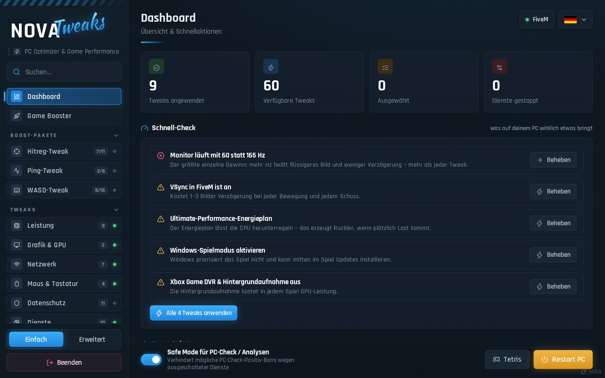Quit via the Beenden button
Viewport: 605px width, 378px height.
(64, 362)
